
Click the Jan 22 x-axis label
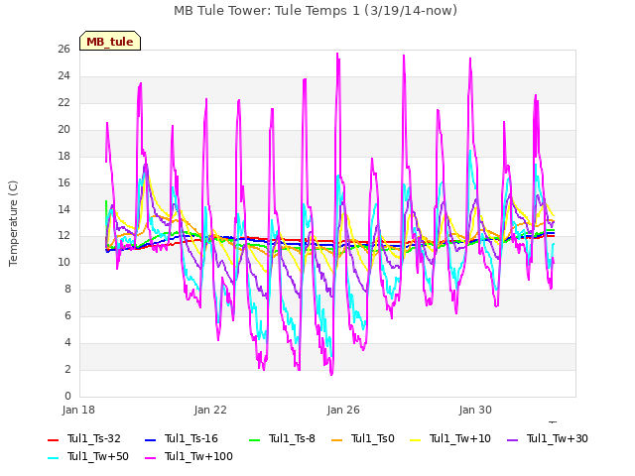210,410
